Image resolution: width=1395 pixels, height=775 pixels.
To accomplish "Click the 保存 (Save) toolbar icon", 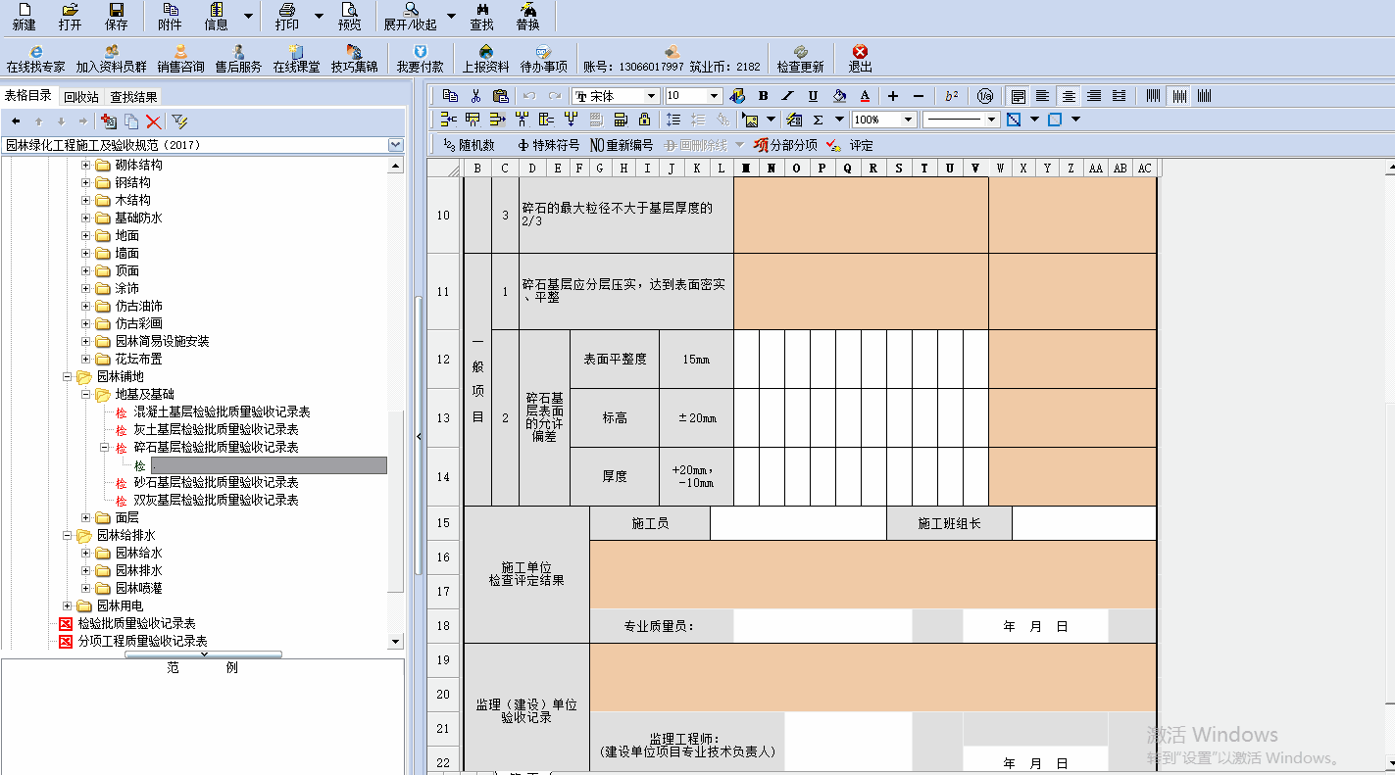I will click(116, 17).
